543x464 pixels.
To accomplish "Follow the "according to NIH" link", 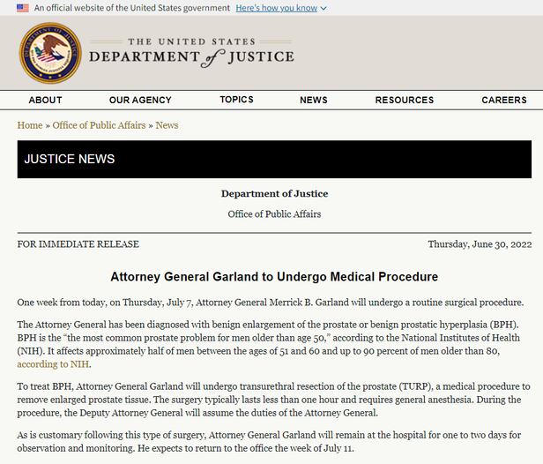I will (54, 364).
